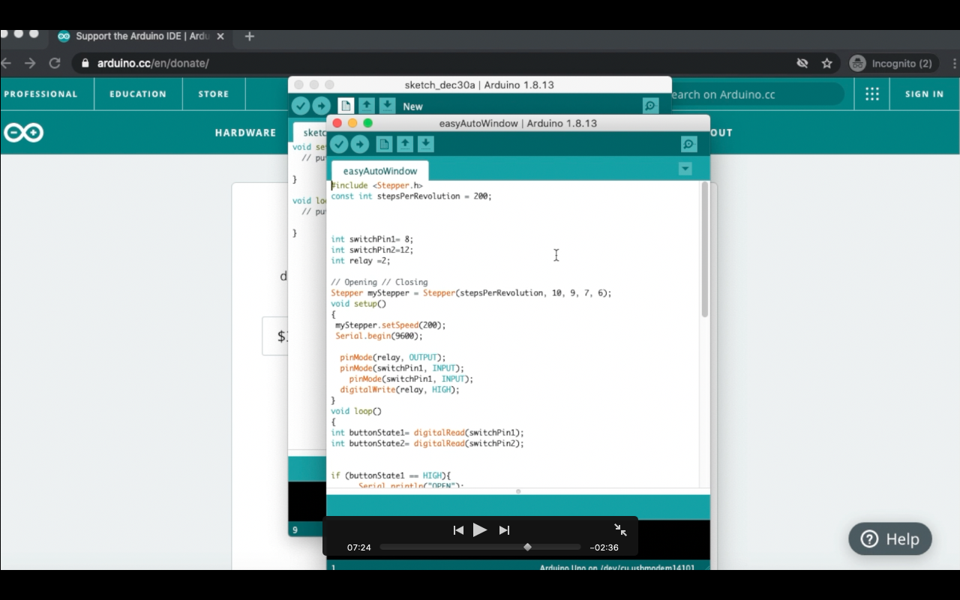The height and width of the screenshot is (600, 960).
Task: Click Upload arrow in sketch_dec30a window
Action: click(321, 106)
